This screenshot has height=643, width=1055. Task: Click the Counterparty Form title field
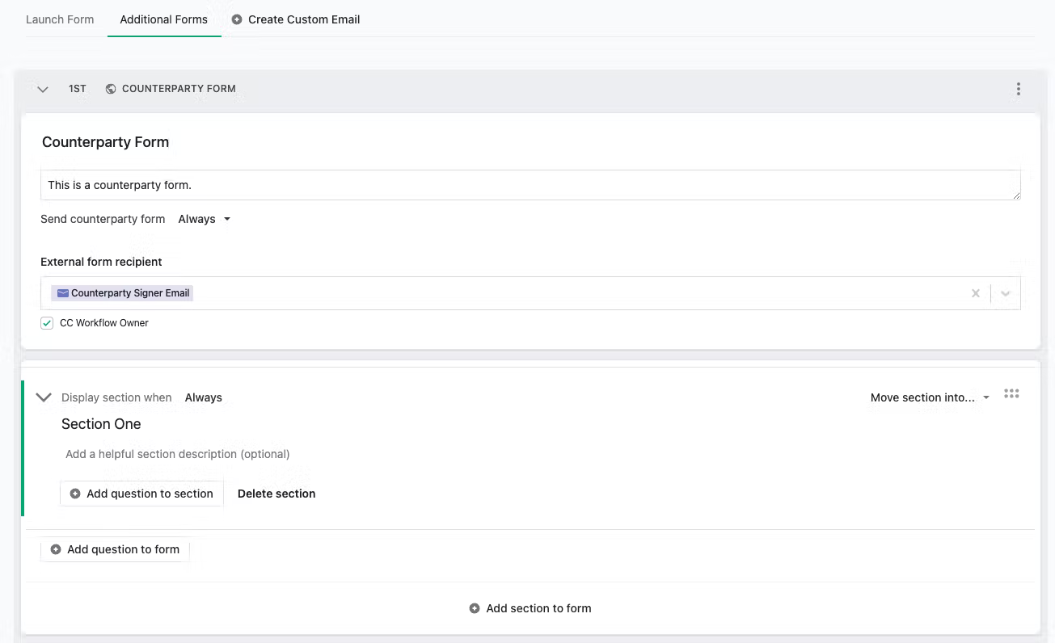[106, 142]
